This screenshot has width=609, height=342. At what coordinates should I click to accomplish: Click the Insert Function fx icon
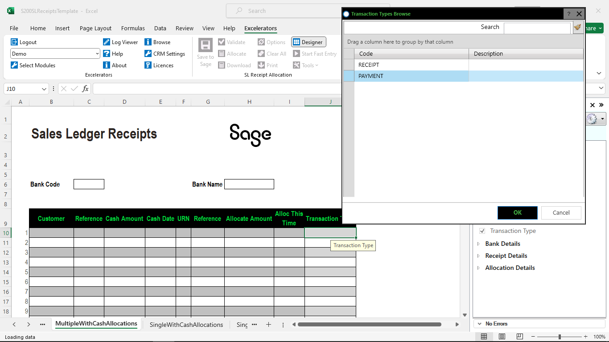[x=85, y=89]
